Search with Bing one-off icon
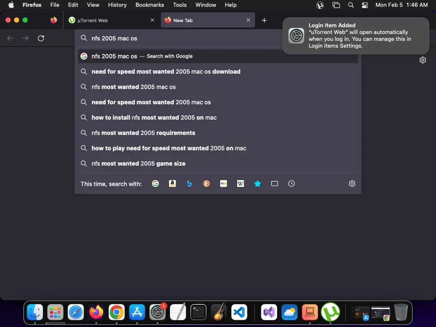Image resolution: width=436 pixels, height=327 pixels. (x=189, y=184)
